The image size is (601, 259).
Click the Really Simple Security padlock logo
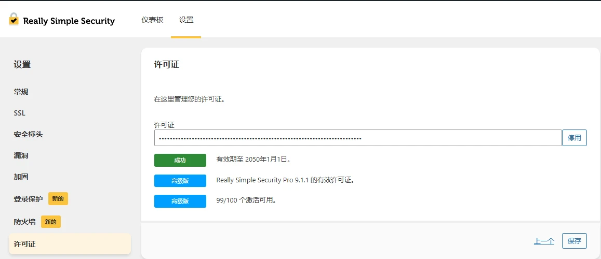tap(14, 20)
